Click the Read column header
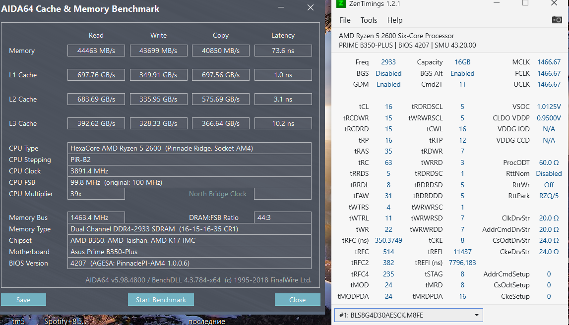The width and height of the screenshot is (569, 325). (96, 35)
